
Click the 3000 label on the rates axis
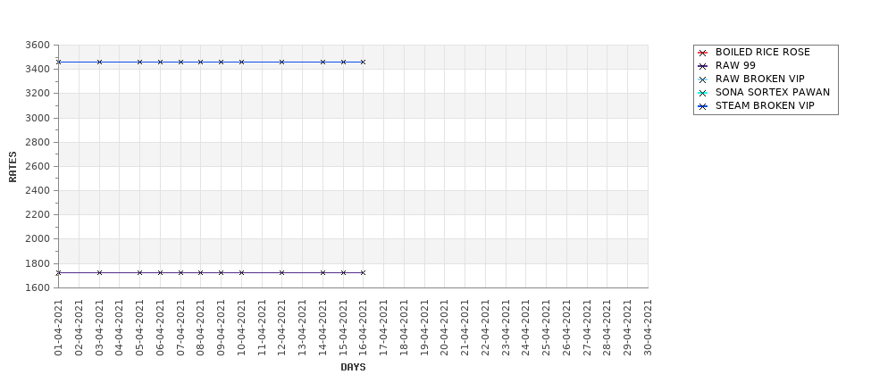coord(38,118)
